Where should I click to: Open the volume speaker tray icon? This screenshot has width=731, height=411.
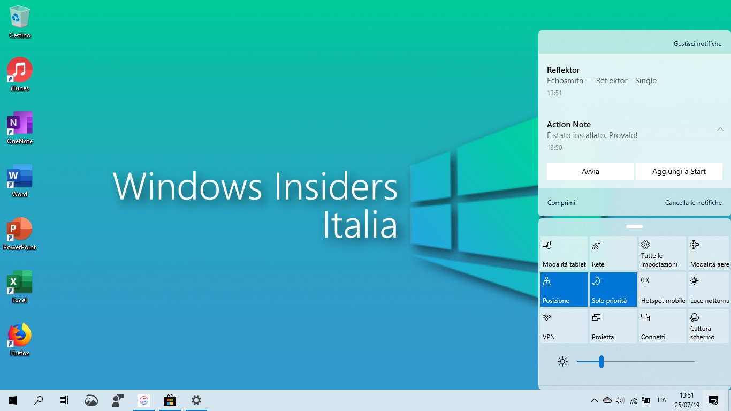coord(620,400)
